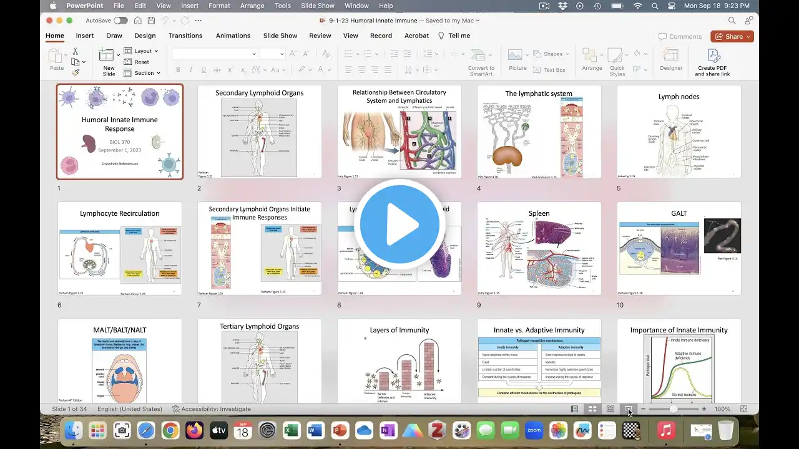Screen dimensions: 799x449
Task: Click English (United States) language indicator
Action: [130, 409]
